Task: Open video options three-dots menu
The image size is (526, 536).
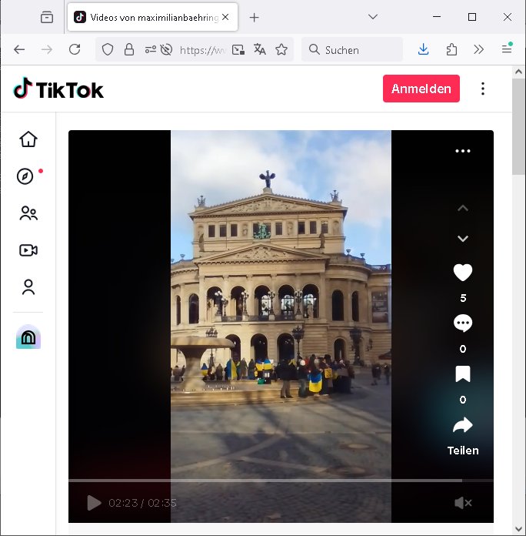Action: click(463, 151)
